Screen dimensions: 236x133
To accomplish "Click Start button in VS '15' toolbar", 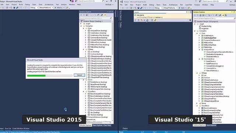I will tap(183, 8).
